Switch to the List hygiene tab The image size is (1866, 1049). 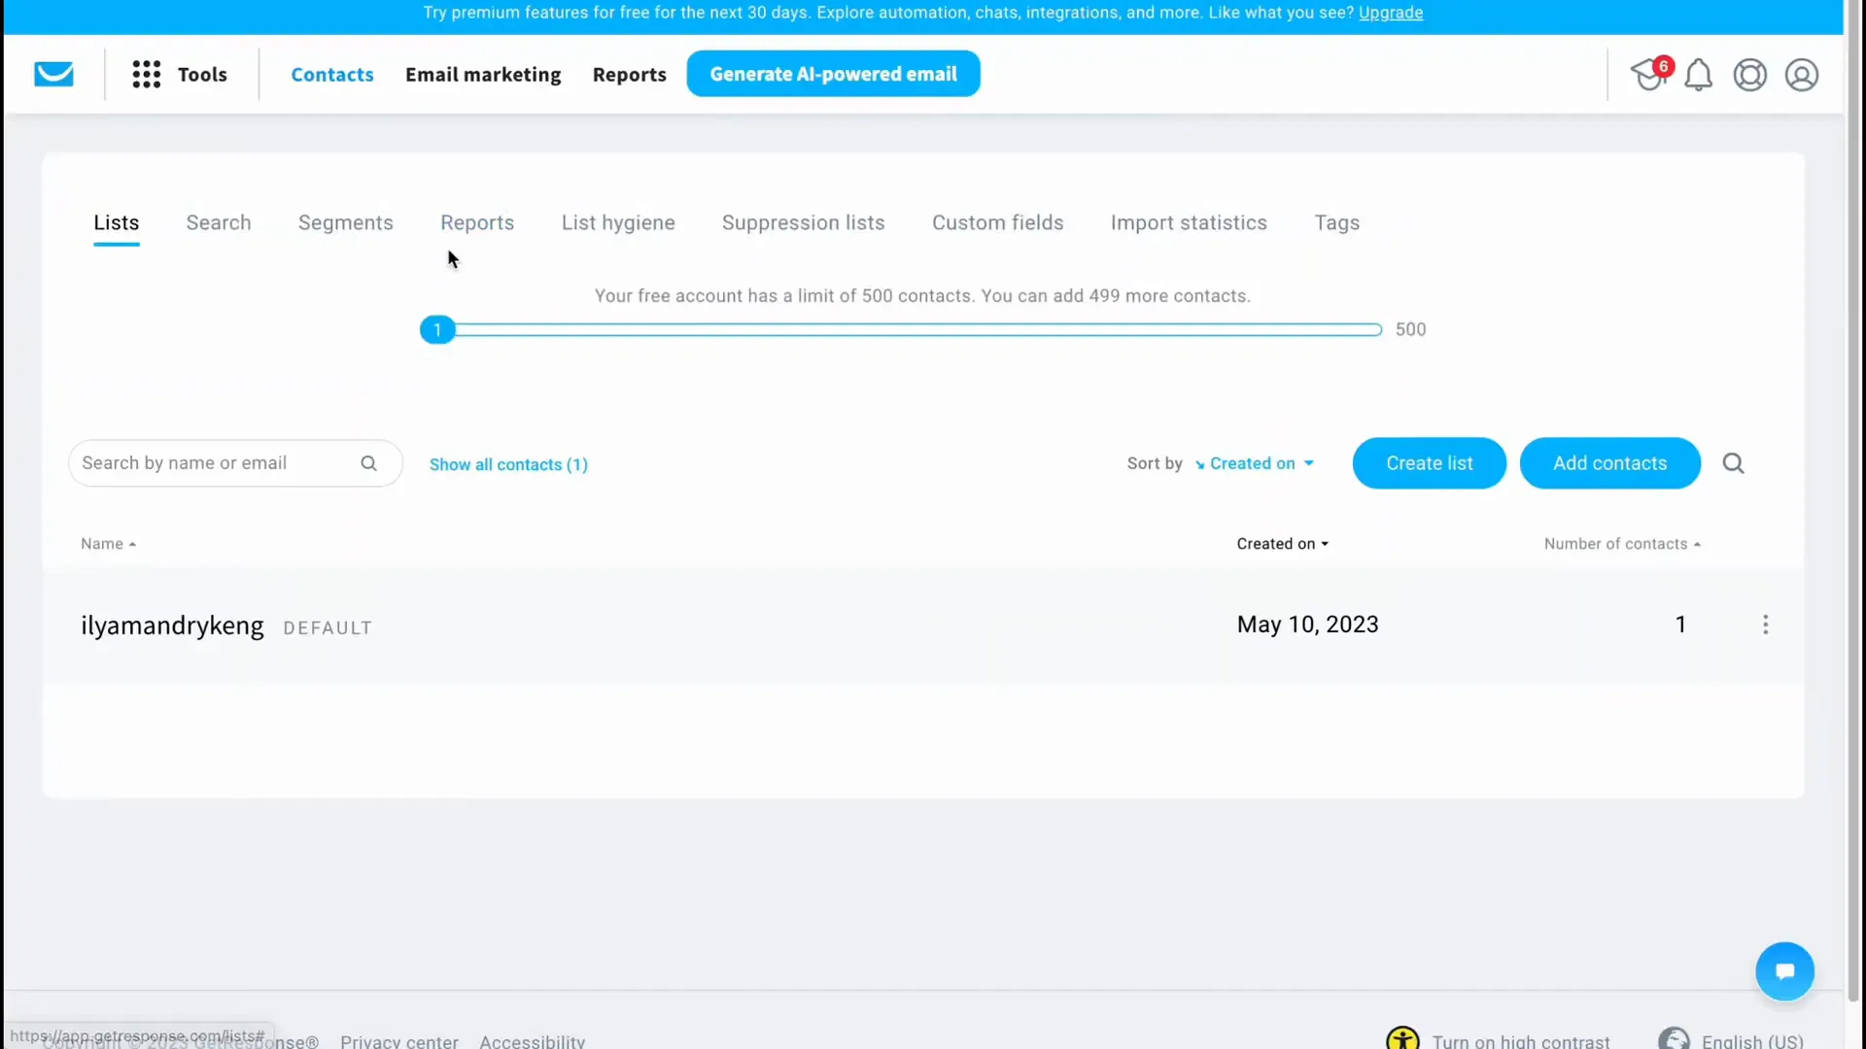click(618, 222)
